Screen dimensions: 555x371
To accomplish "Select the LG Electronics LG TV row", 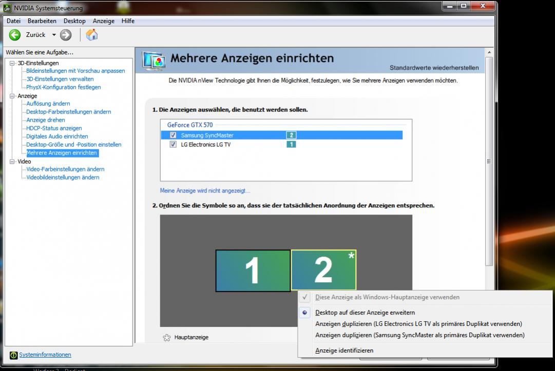I will click(282, 144).
